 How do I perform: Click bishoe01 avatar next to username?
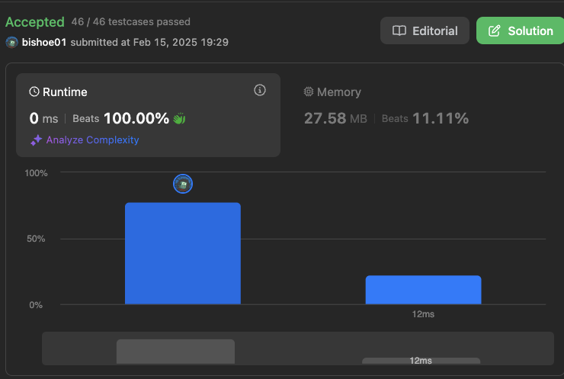pyautogui.click(x=12, y=43)
